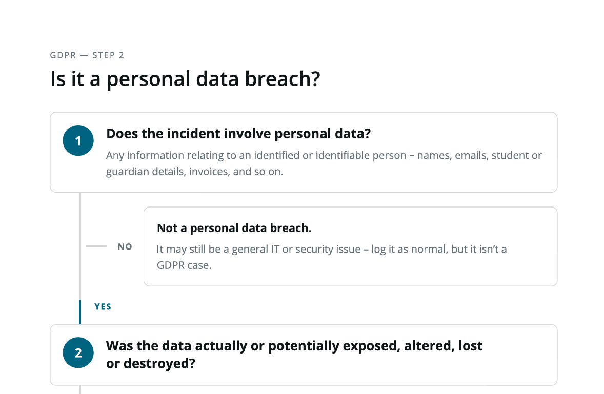
Task: Click 'STEP 2' in the top breadcrumb
Action: [108, 55]
